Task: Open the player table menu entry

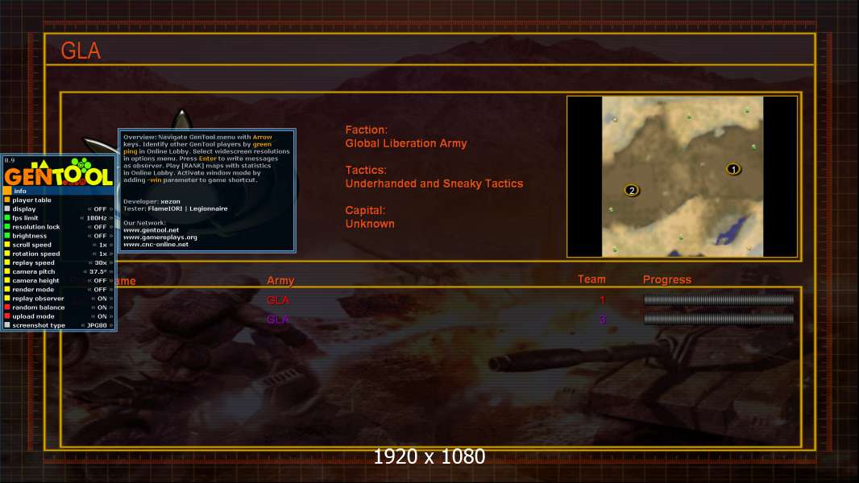Action: coord(31,200)
